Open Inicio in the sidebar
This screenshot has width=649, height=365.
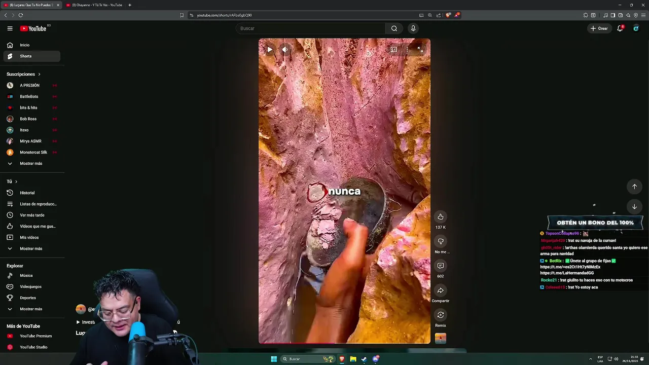pyautogui.click(x=31, y=45)
